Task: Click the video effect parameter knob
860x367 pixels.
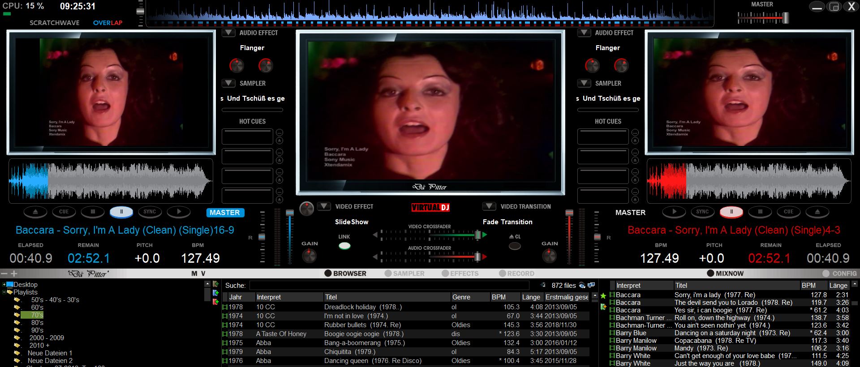Action: [307, 209]
